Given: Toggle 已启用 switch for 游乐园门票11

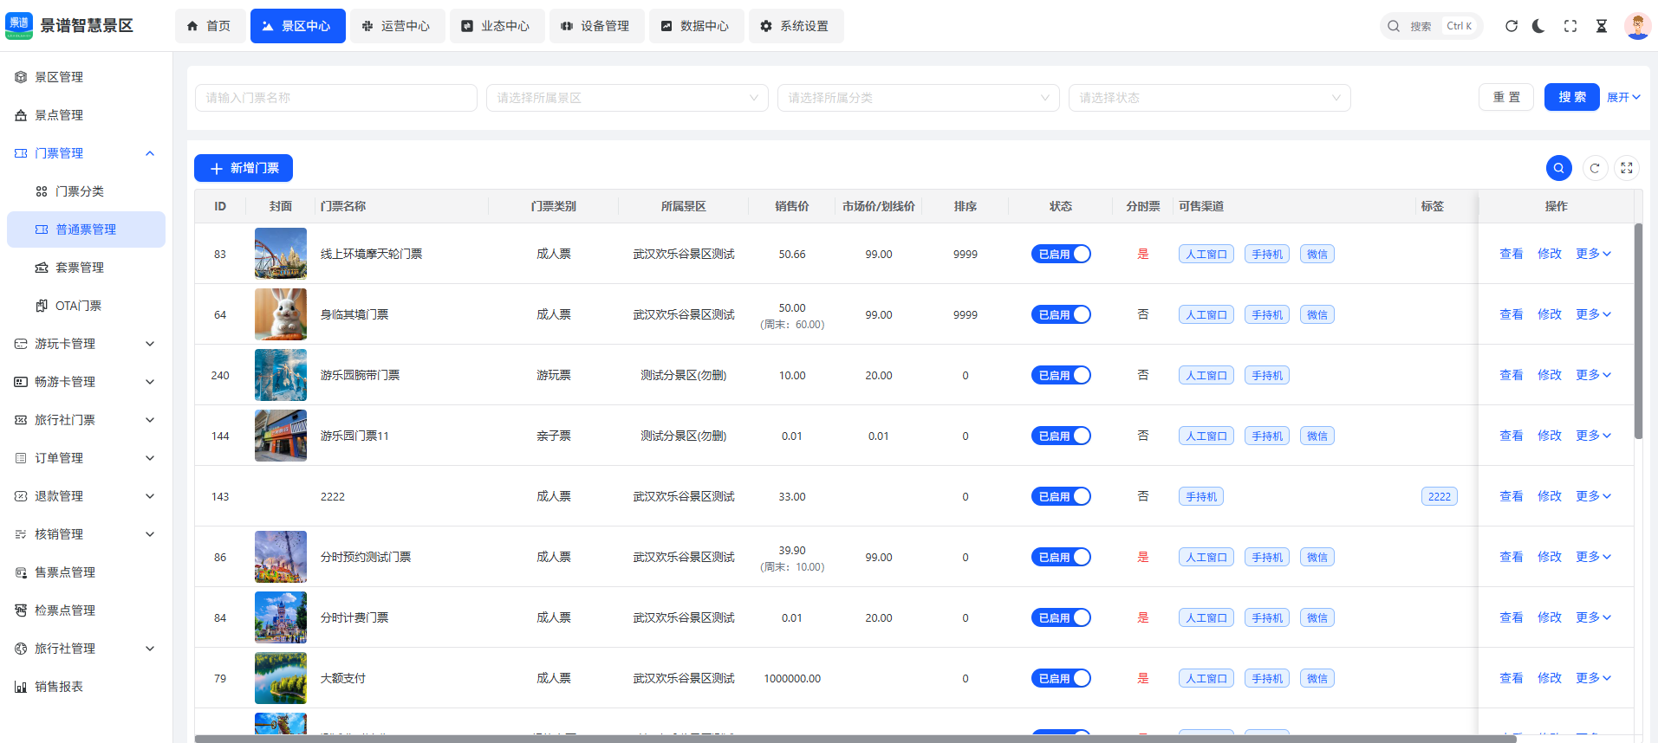Looking at the screenshot, I should (1061, 436).
